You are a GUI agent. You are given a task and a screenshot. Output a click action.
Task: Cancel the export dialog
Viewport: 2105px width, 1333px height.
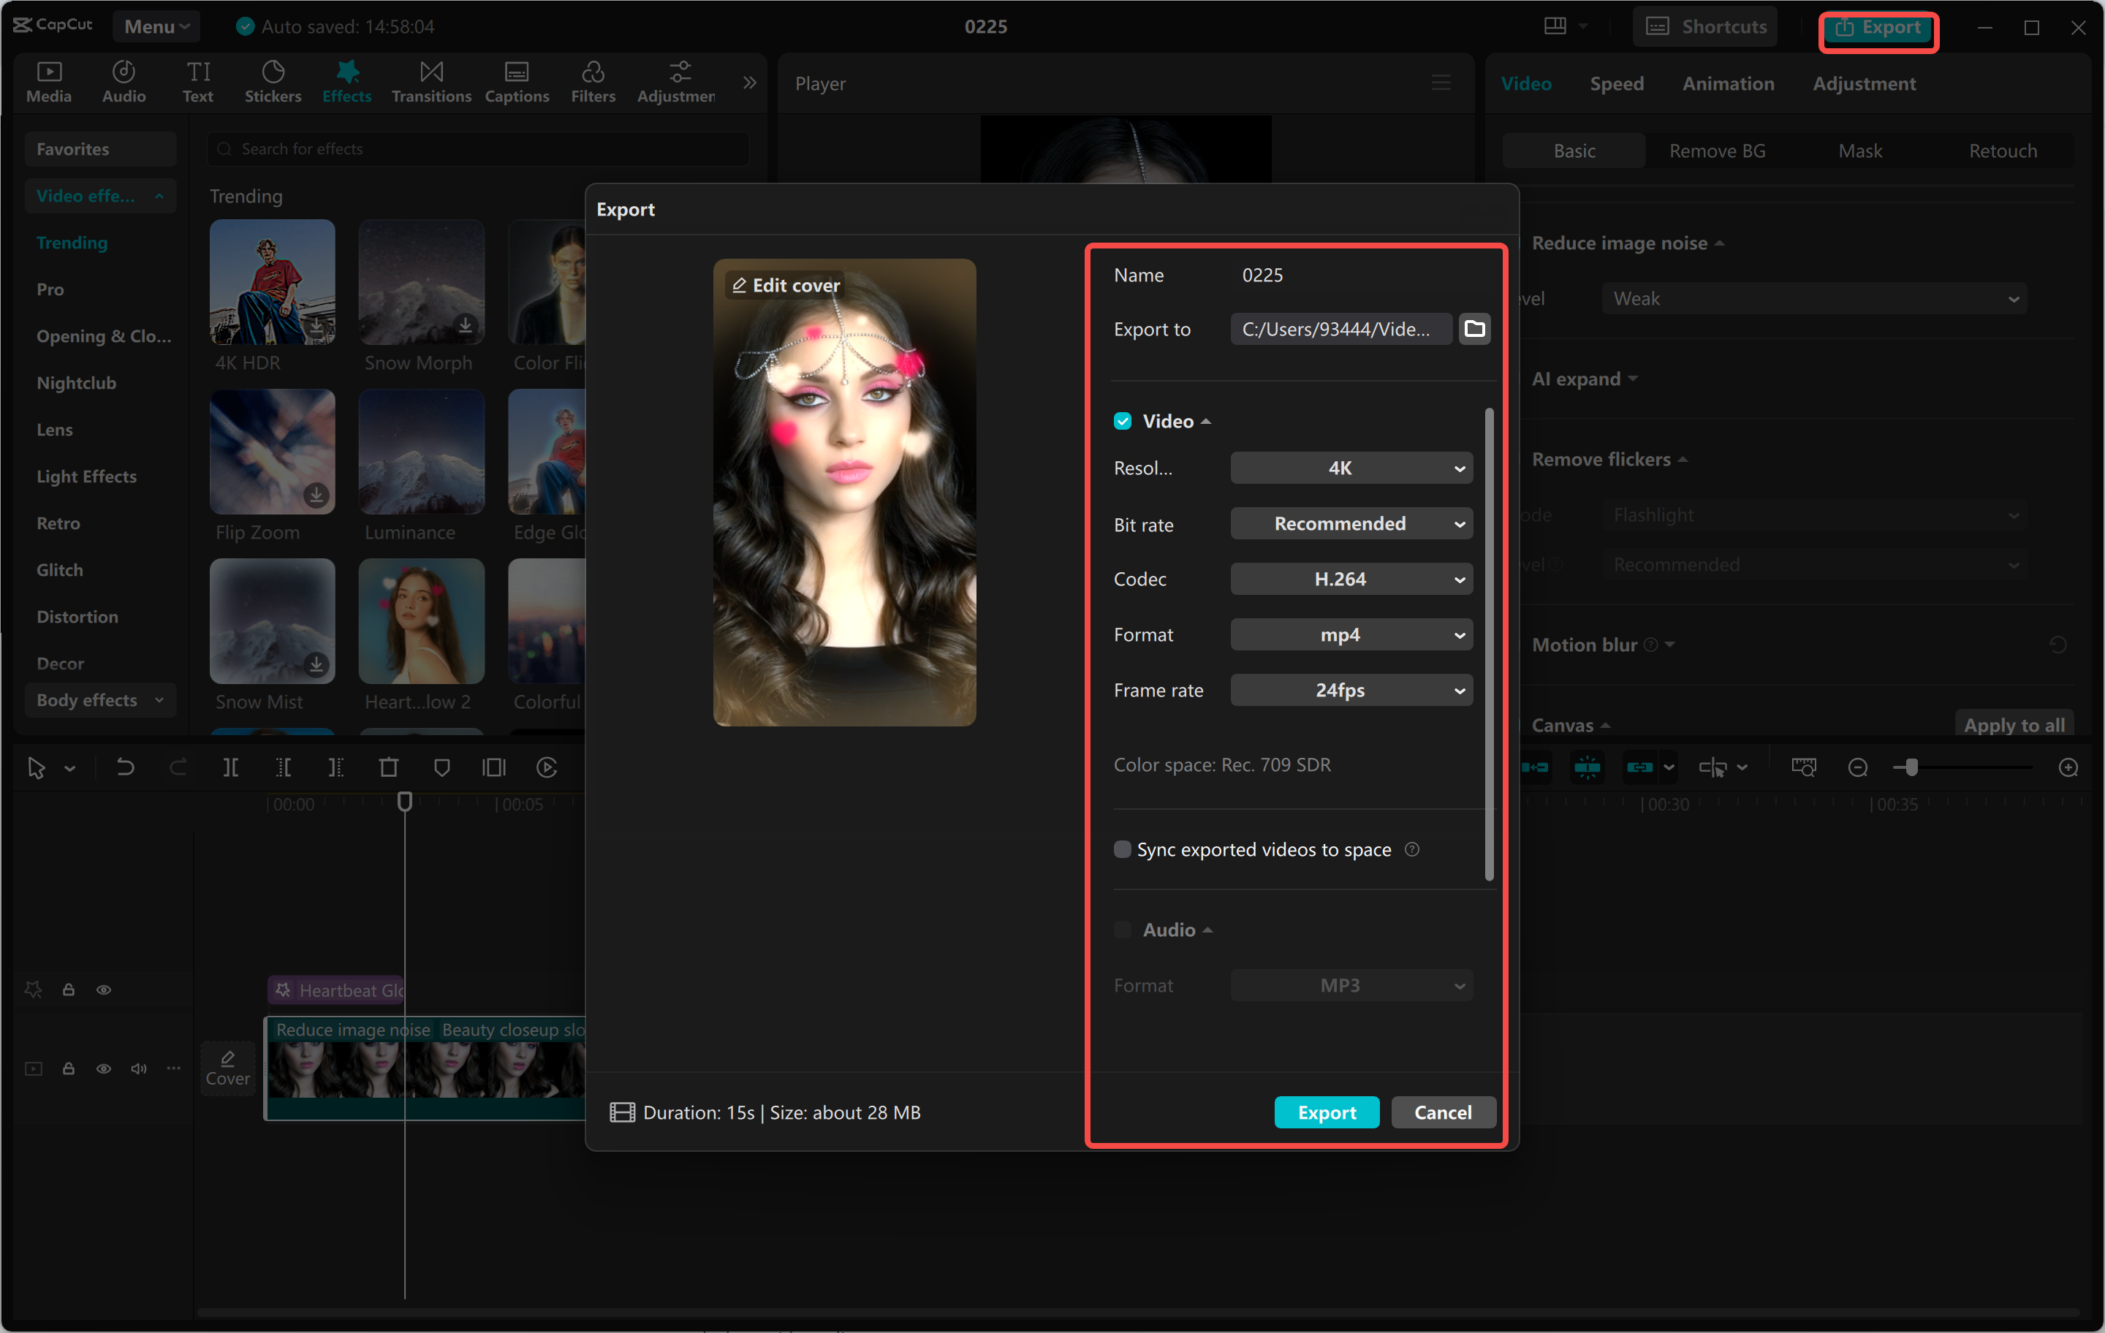pos(1442,1113)
